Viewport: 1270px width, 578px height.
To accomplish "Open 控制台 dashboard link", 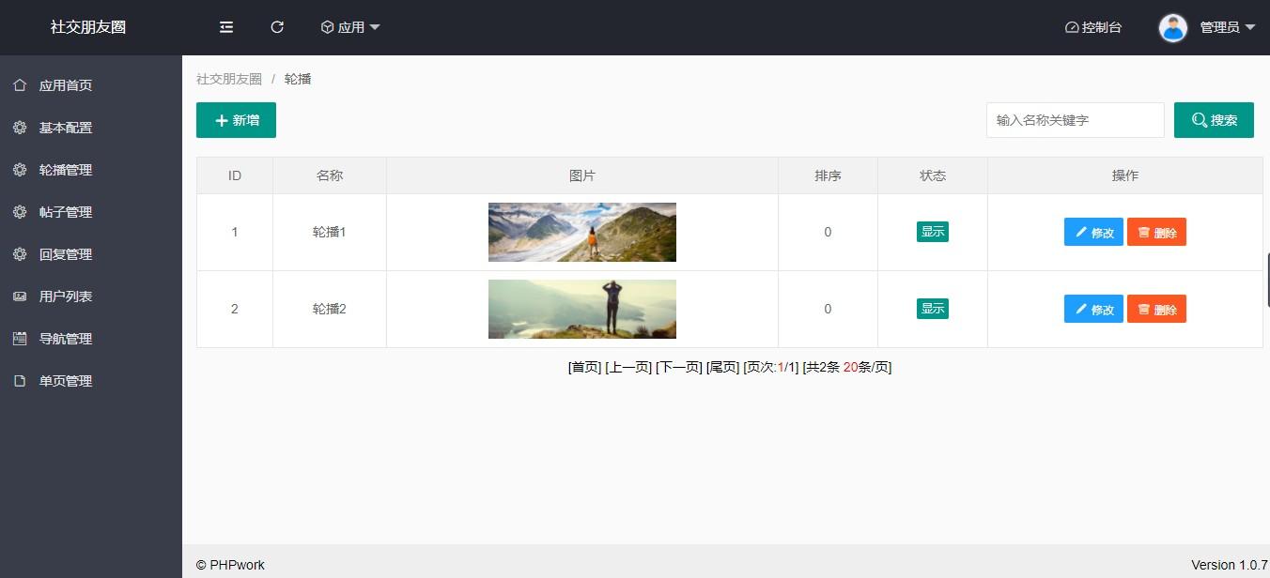I will [x=1093, y=27].
